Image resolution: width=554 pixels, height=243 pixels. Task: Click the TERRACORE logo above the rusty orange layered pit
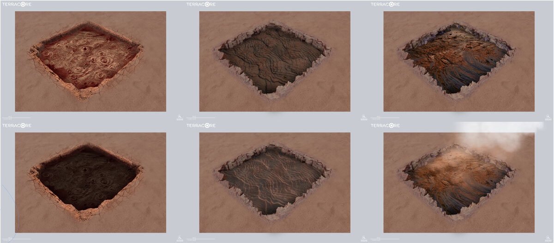click(x=385, y=4)
